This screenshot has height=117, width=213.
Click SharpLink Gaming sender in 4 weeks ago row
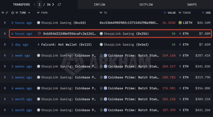click(x=69, y=88)
